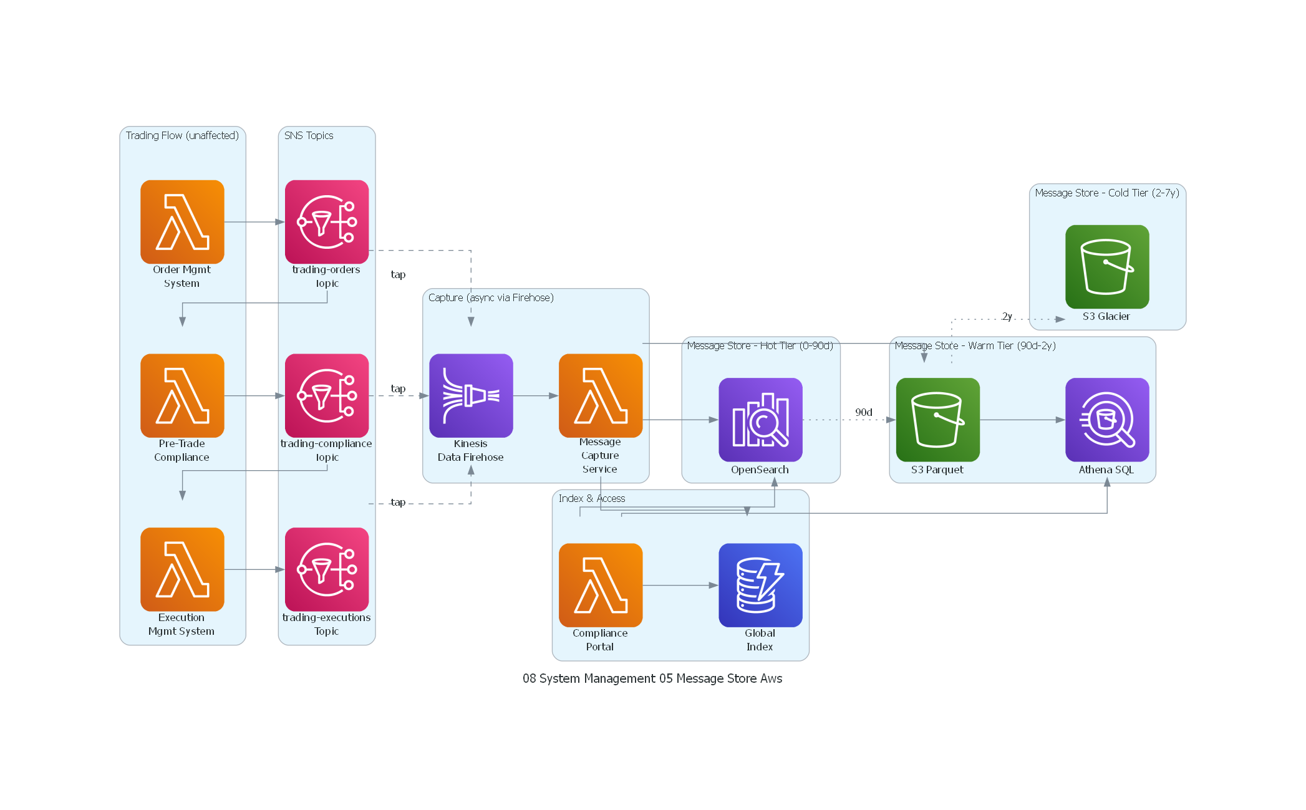The height and width of the screenshot is (810, 1306).
Task: Click the '90d' edge label
Action: [x=863, y=412]
